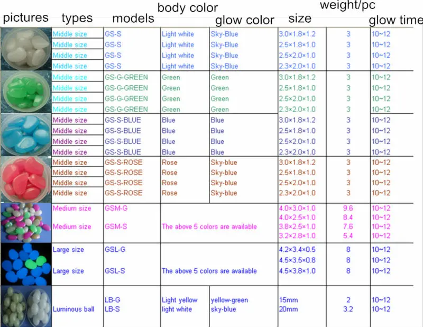Select the green glow stones picture
Screen dimensions: 423x327
coord(25,92)
